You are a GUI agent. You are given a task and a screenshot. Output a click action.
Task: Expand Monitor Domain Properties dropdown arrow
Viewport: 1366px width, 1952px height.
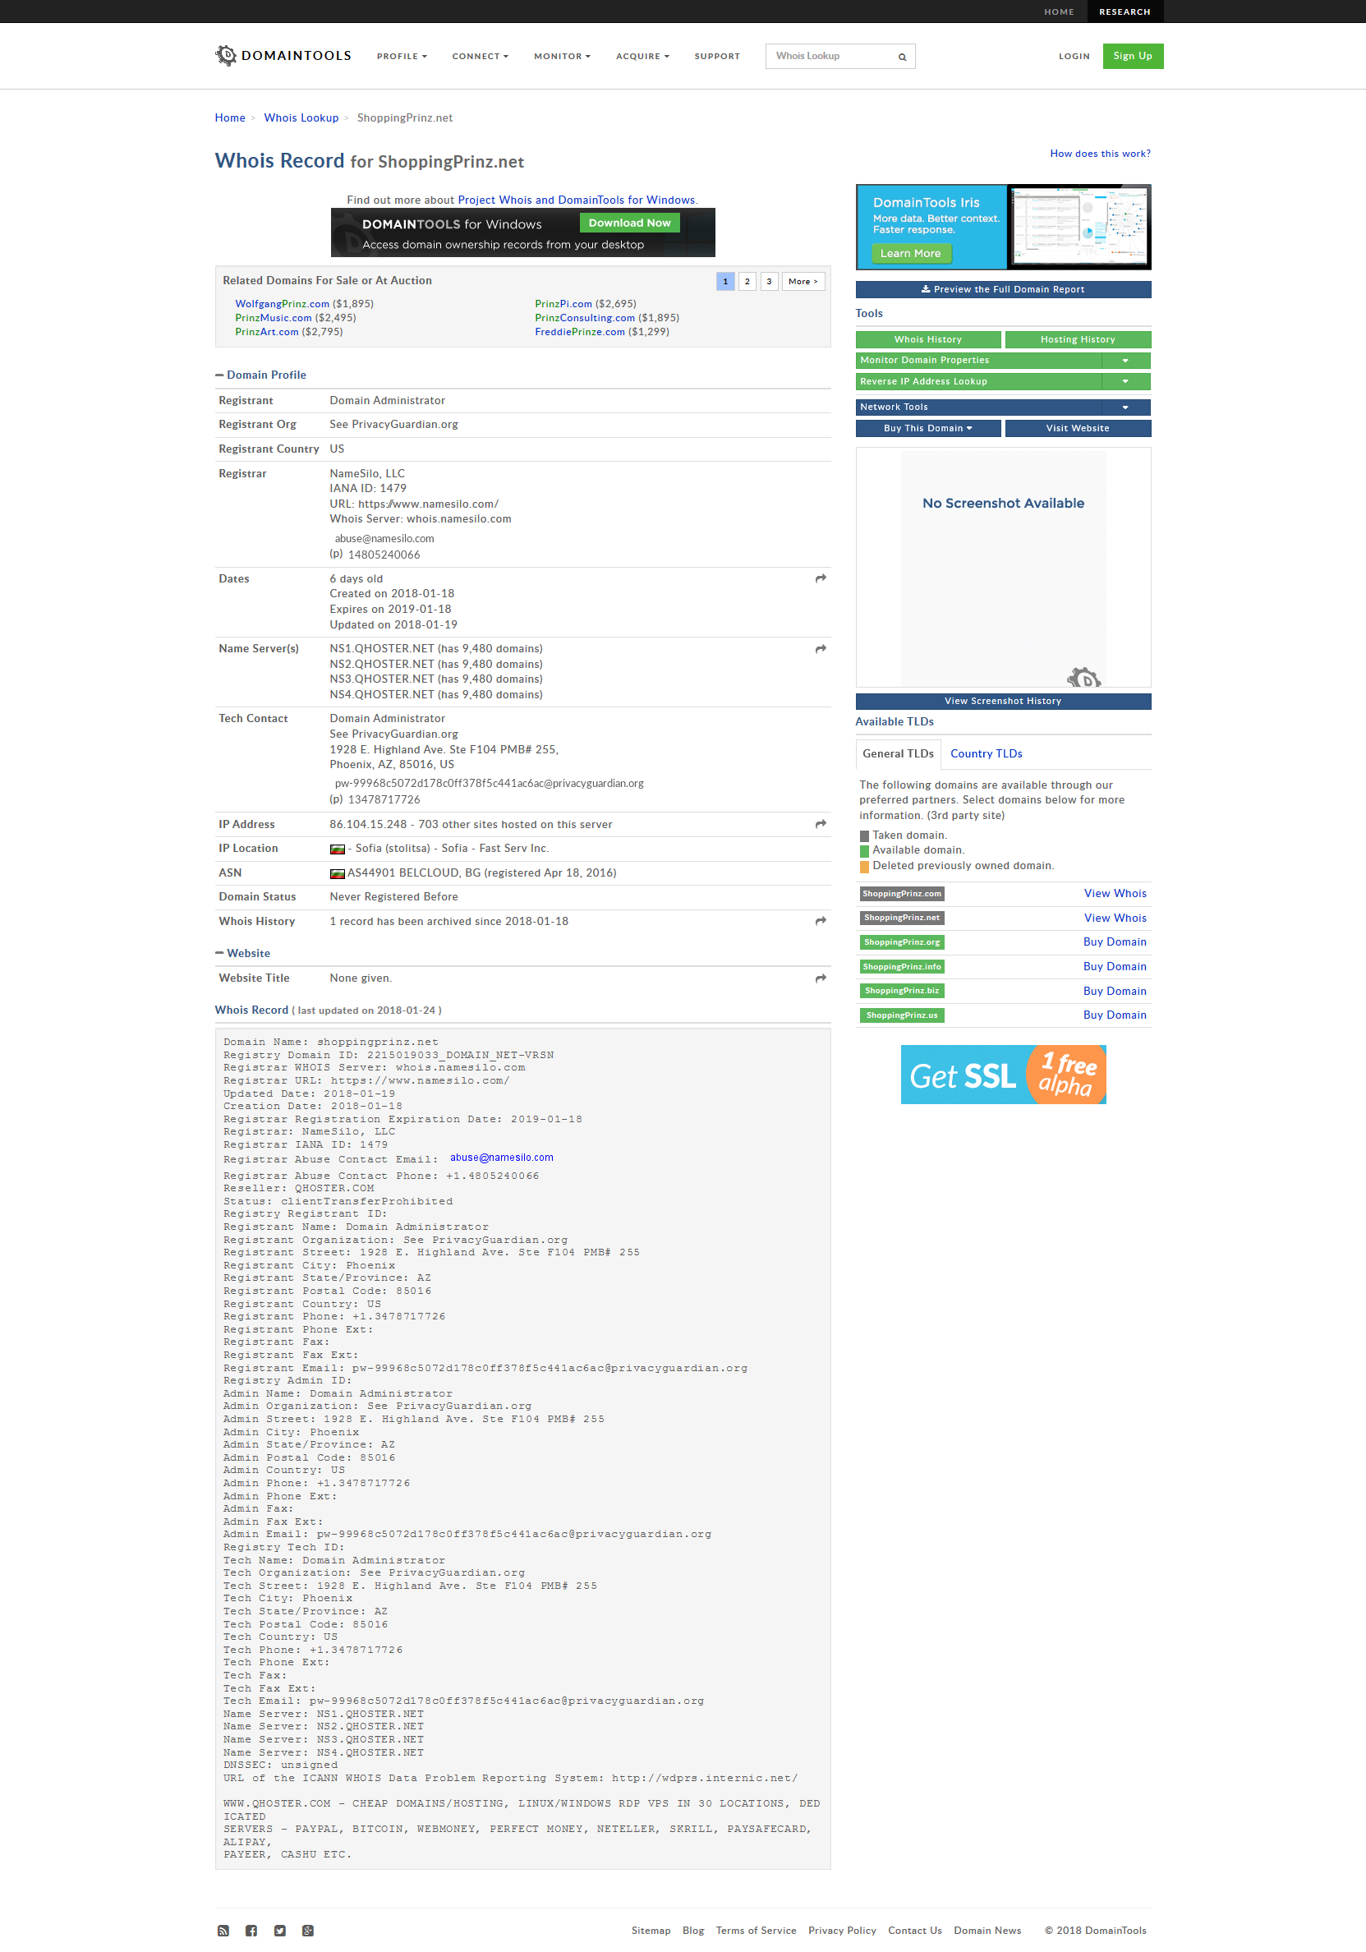point(1125,361)
